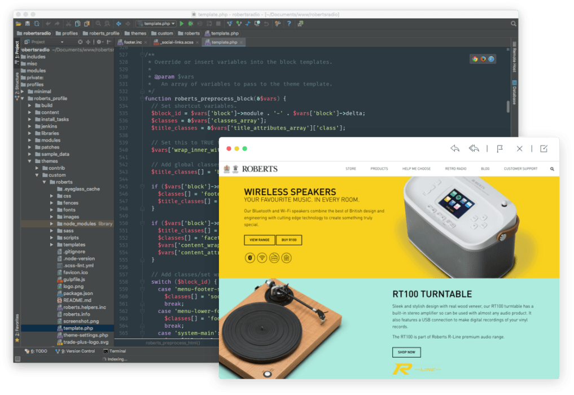Close the template.php editor tab
The width and height of the screenshot is (574, 395).
(241, 42)
